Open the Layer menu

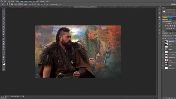tap(17, 1)
